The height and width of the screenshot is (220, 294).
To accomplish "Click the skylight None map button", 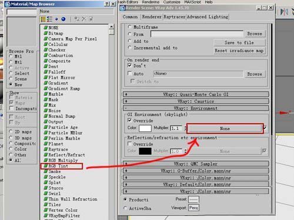I will [x=225, y=128].
